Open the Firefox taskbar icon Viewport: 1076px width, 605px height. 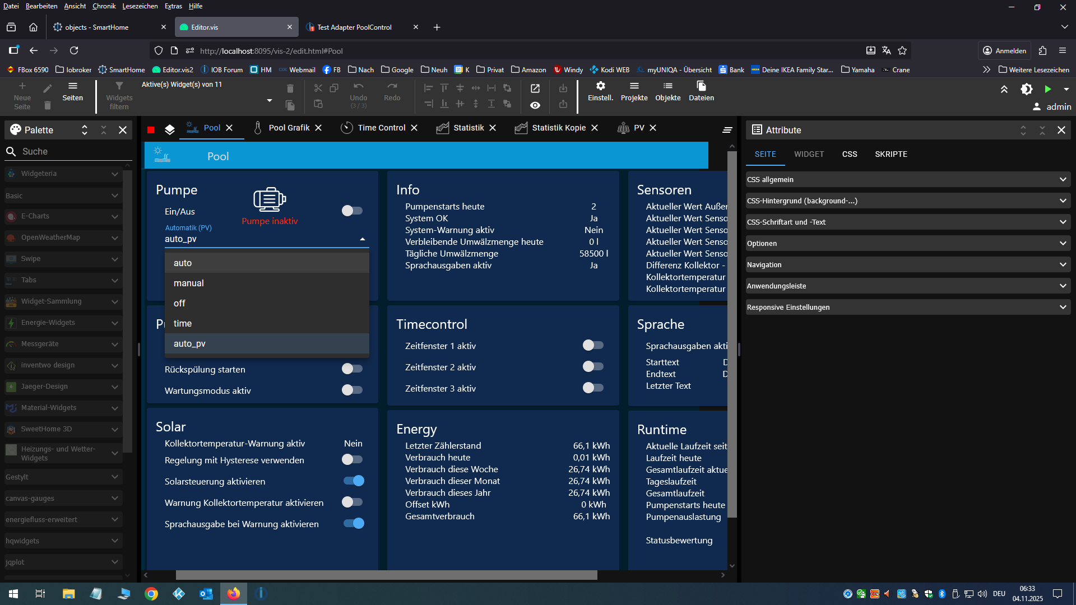(x=233, y=593)
